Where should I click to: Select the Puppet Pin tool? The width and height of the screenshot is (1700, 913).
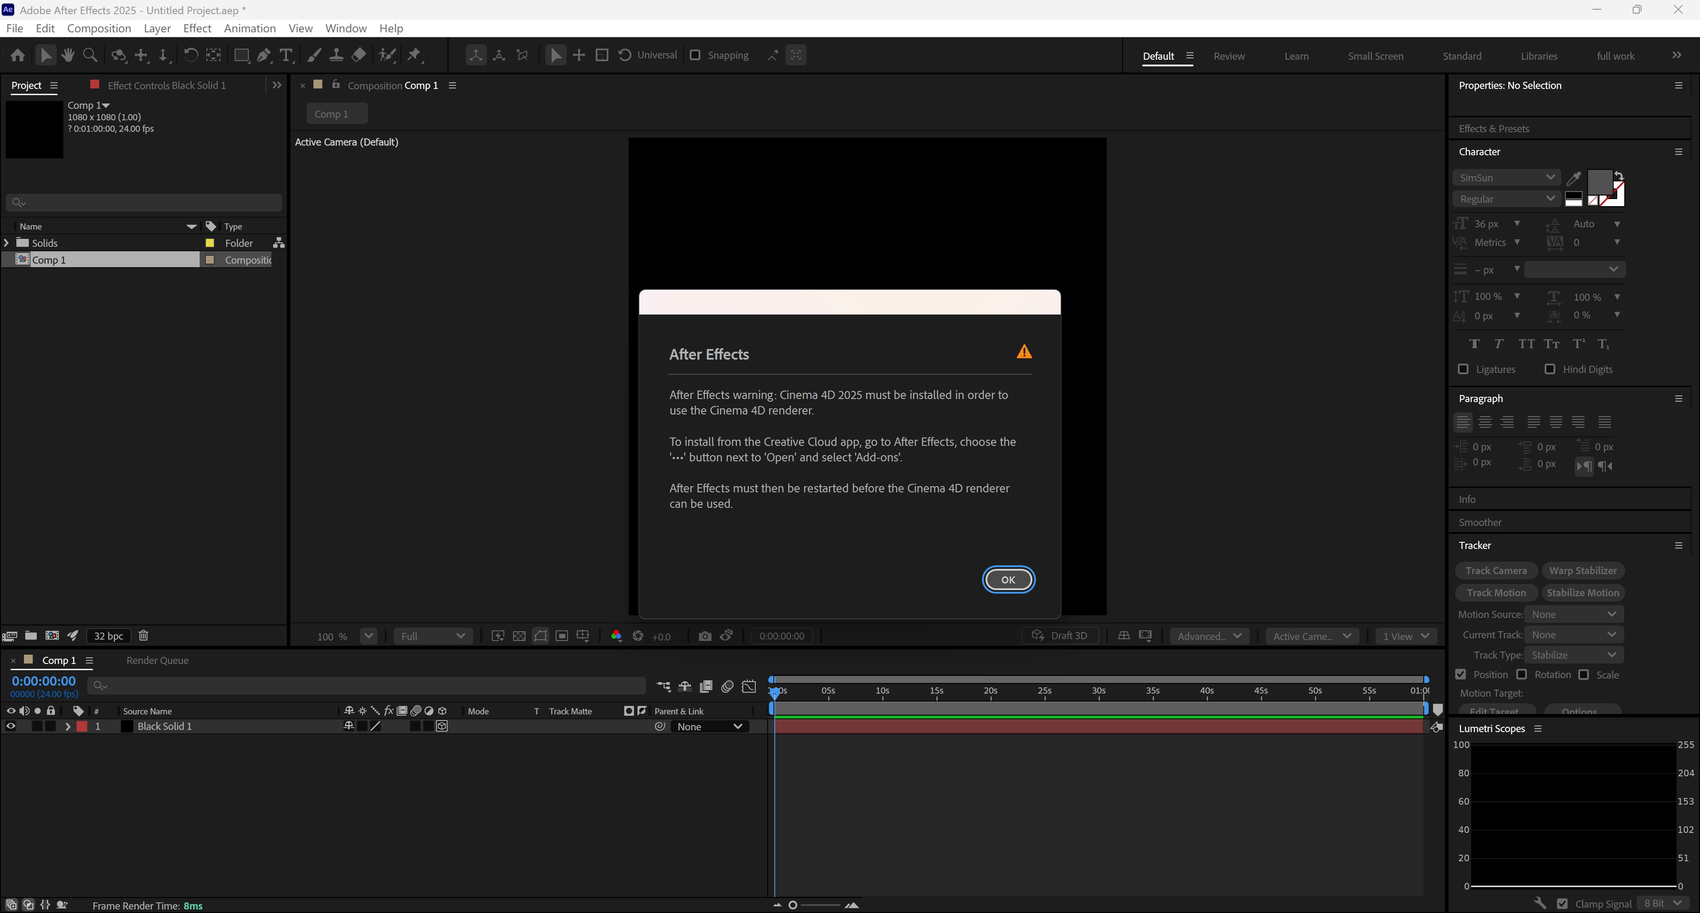tap(414, 55)
